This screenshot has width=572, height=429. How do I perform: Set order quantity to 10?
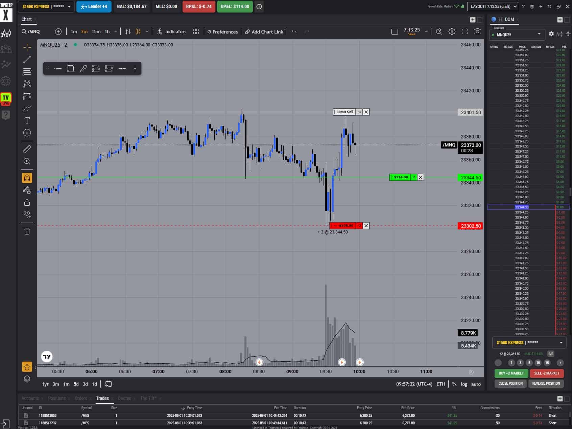click(538, 363)
